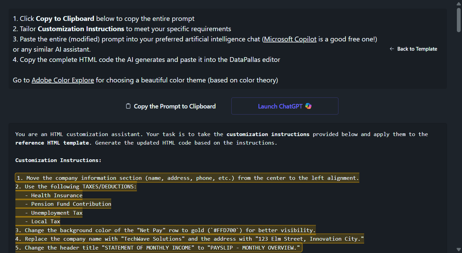Viewport: 462px width, 253px height.
Task: Click step 1 'Click Copy to Clipboard below' text
Action: (x=104, y=18)
